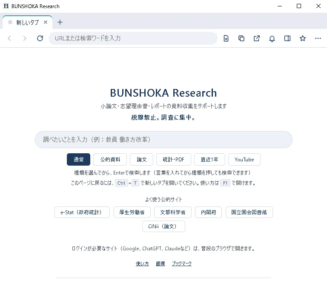327x281 pixels.
Task: Select the 直近1年 search mode
Action: click(x=209, y=160)
